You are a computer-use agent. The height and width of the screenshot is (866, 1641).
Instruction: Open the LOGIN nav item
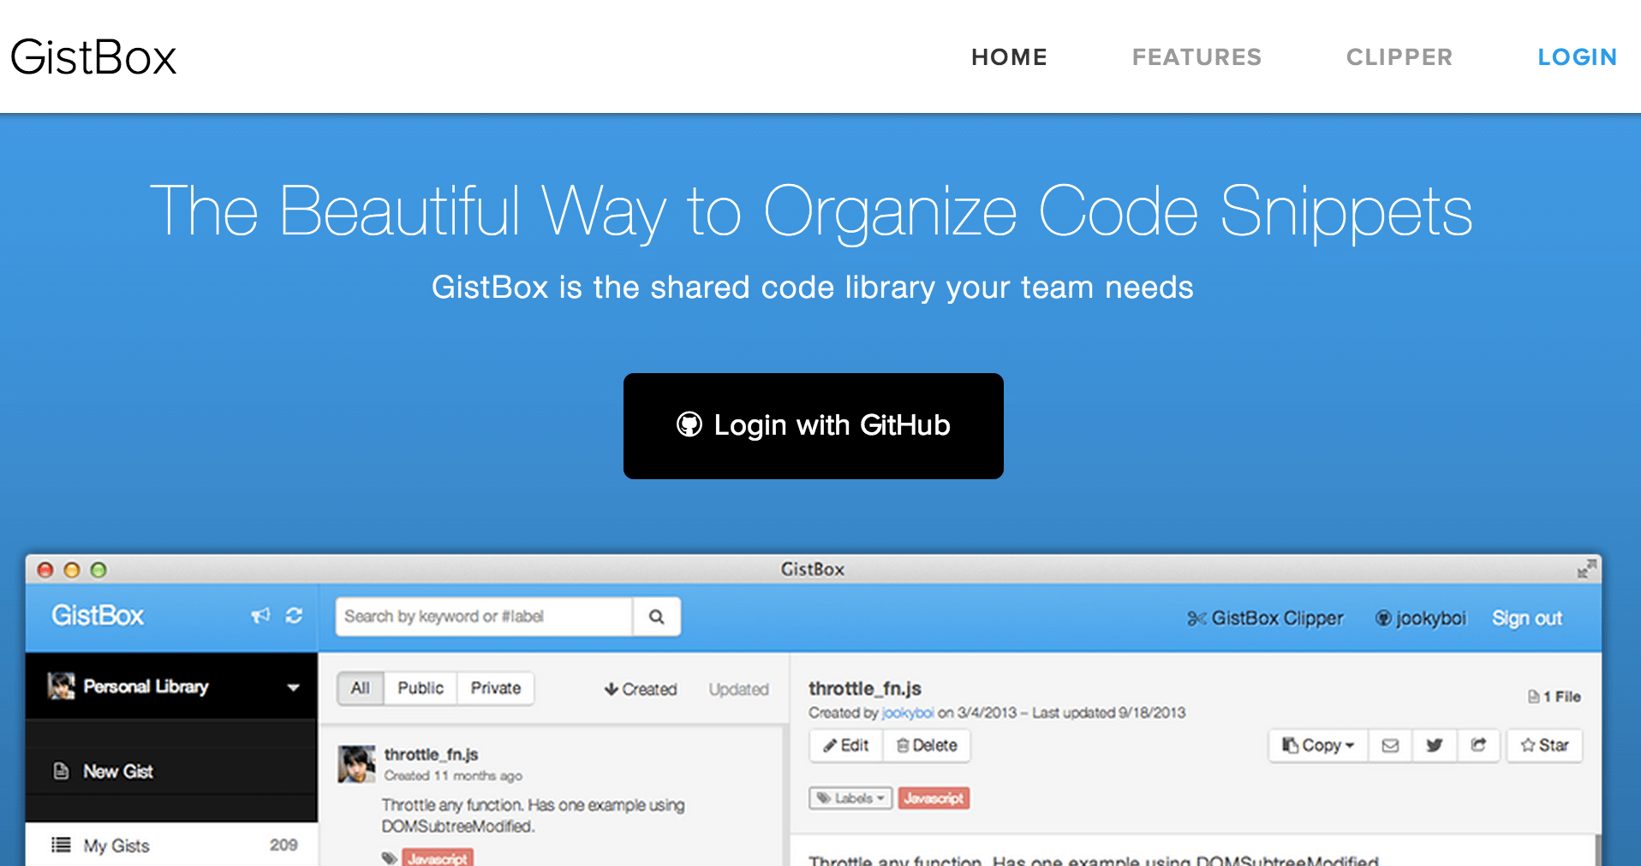[1577, 57]
